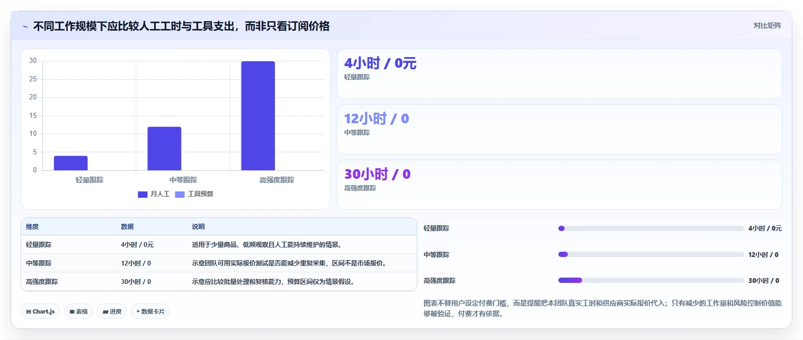Click the 4小时 / 0元 value beside the progress bar
The image size is (803, 340).
[x=765, y=228]
